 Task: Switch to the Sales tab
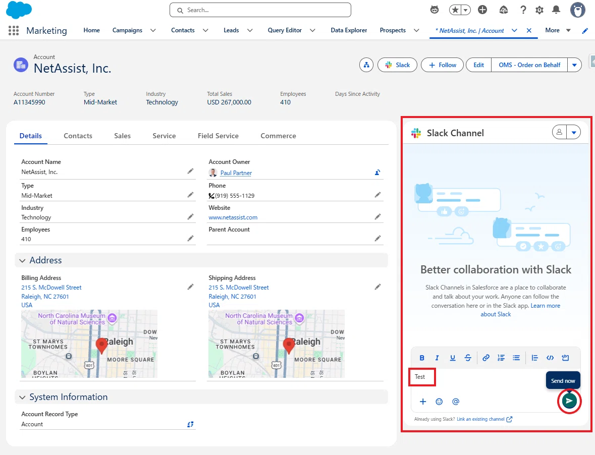tap(122, 136)
